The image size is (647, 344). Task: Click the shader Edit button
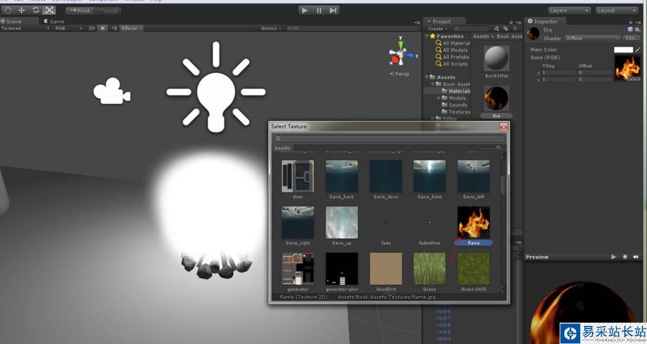coord(632,38)
